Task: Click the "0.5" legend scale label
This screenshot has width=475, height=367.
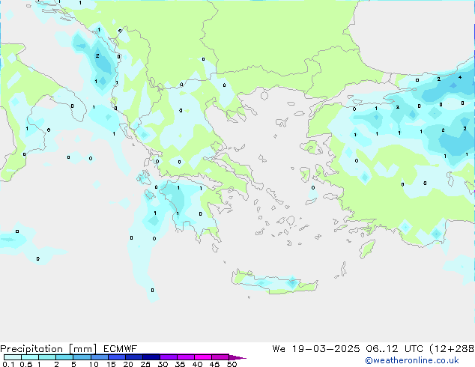Action: point(26,364)
